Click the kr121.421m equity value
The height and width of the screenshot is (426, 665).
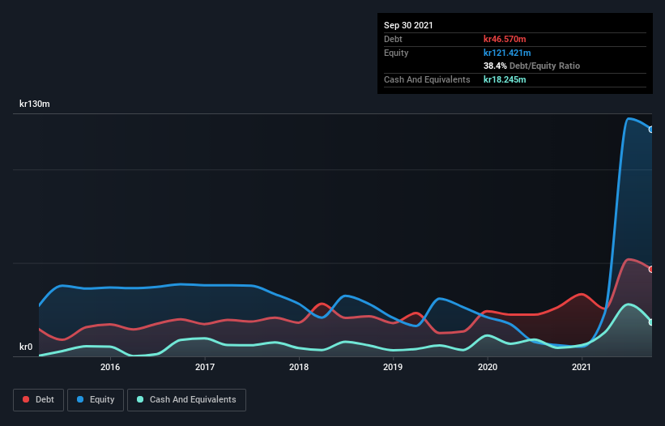[x=507, y=53]
